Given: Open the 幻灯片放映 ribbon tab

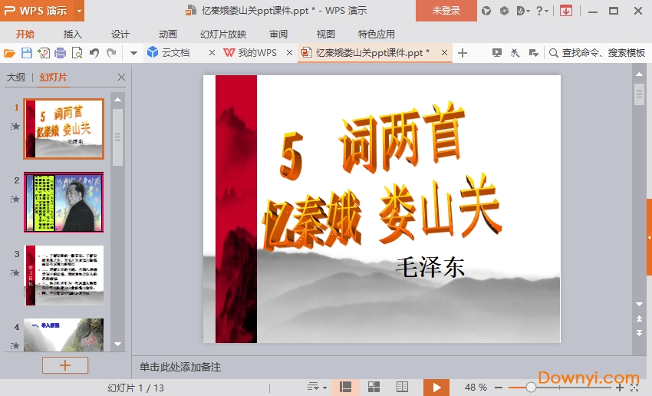Looking at the screenshot, I should (223, 34).
